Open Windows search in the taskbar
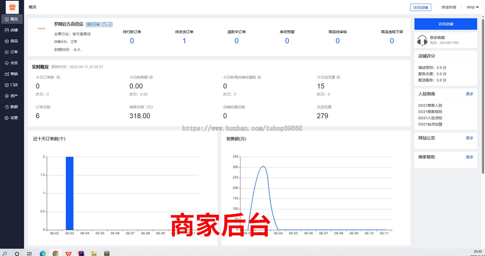The height and width of the screenshot is (256, 485). (5, 254)
